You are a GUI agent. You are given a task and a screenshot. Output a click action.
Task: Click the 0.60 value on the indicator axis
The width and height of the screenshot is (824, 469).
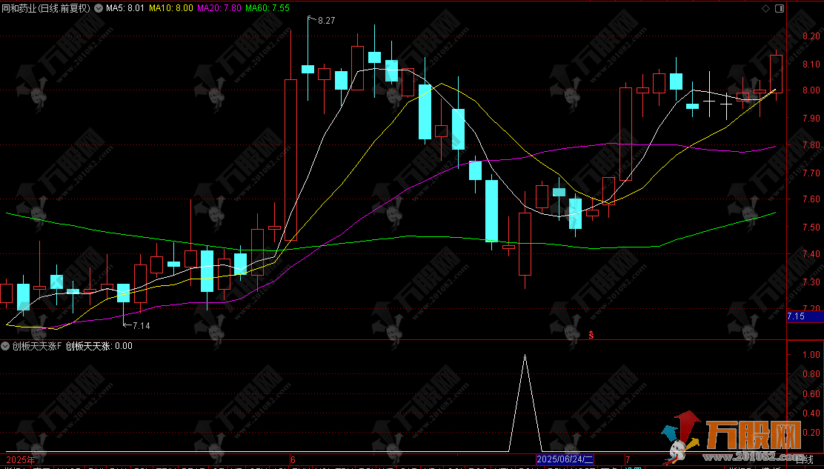pos(812,394)
